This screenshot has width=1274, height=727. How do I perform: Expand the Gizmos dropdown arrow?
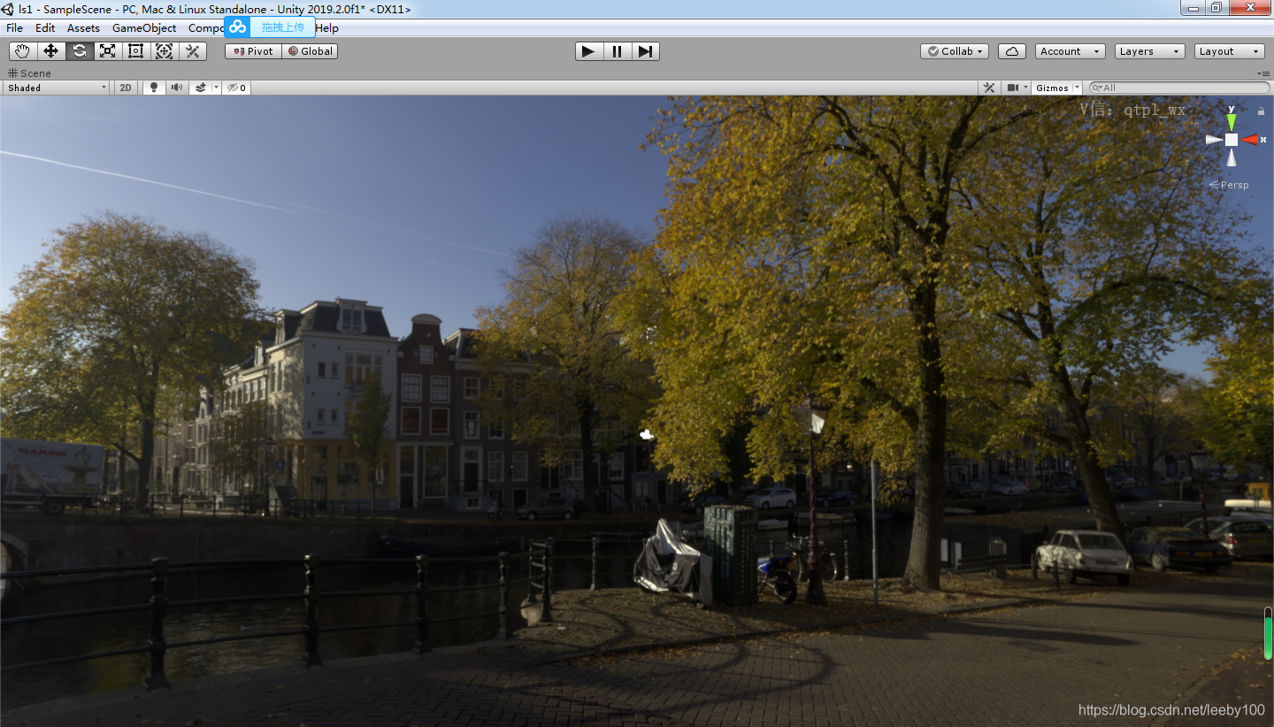pos(1078,88)
